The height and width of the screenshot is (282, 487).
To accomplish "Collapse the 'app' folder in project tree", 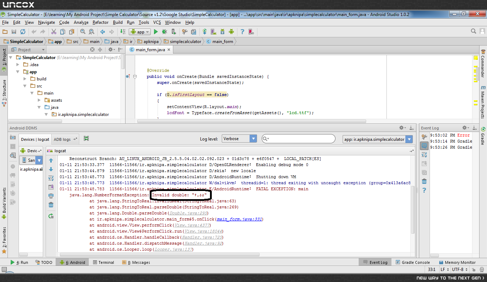I will (18, 72).
